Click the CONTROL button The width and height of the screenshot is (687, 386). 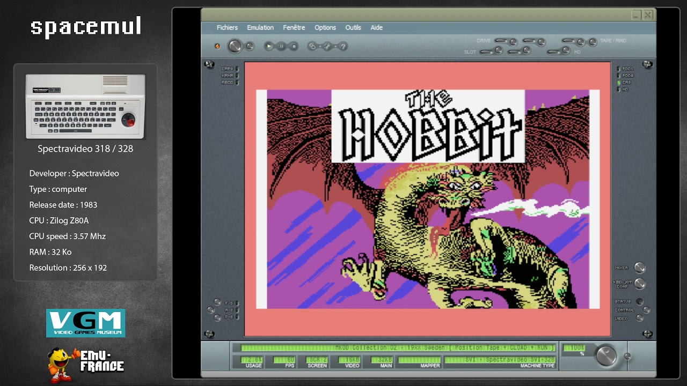pyautogui.click(x=646, y=310)
